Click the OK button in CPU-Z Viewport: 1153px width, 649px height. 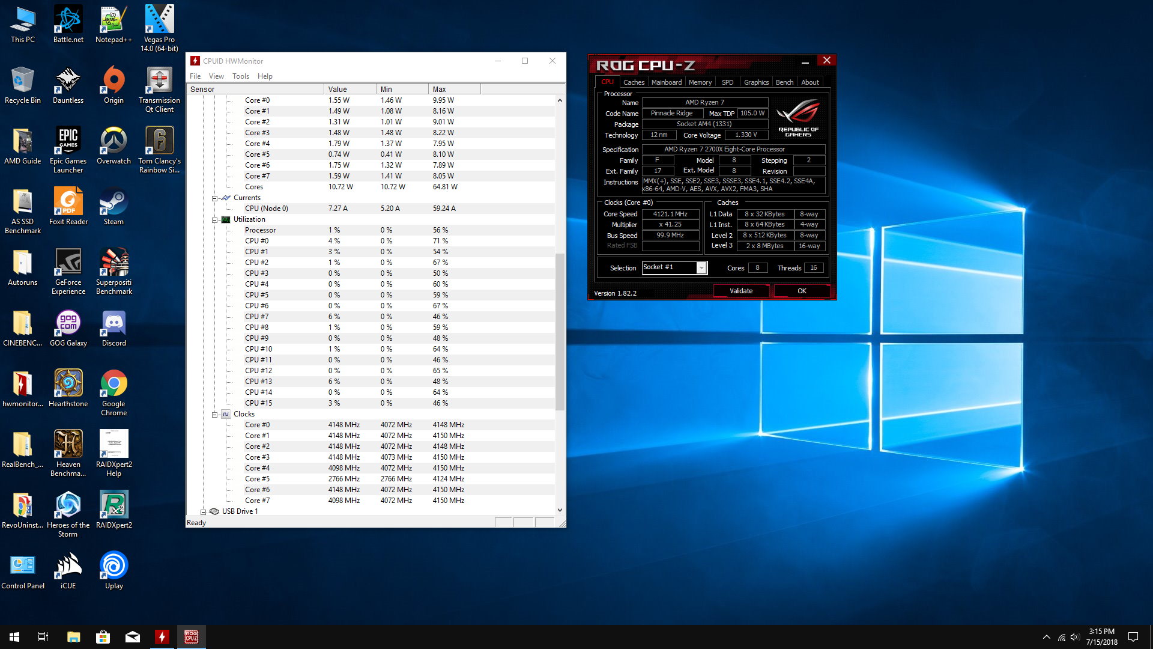point(802,291)
